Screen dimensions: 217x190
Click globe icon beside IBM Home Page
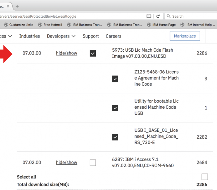click(x=149, y=25)
